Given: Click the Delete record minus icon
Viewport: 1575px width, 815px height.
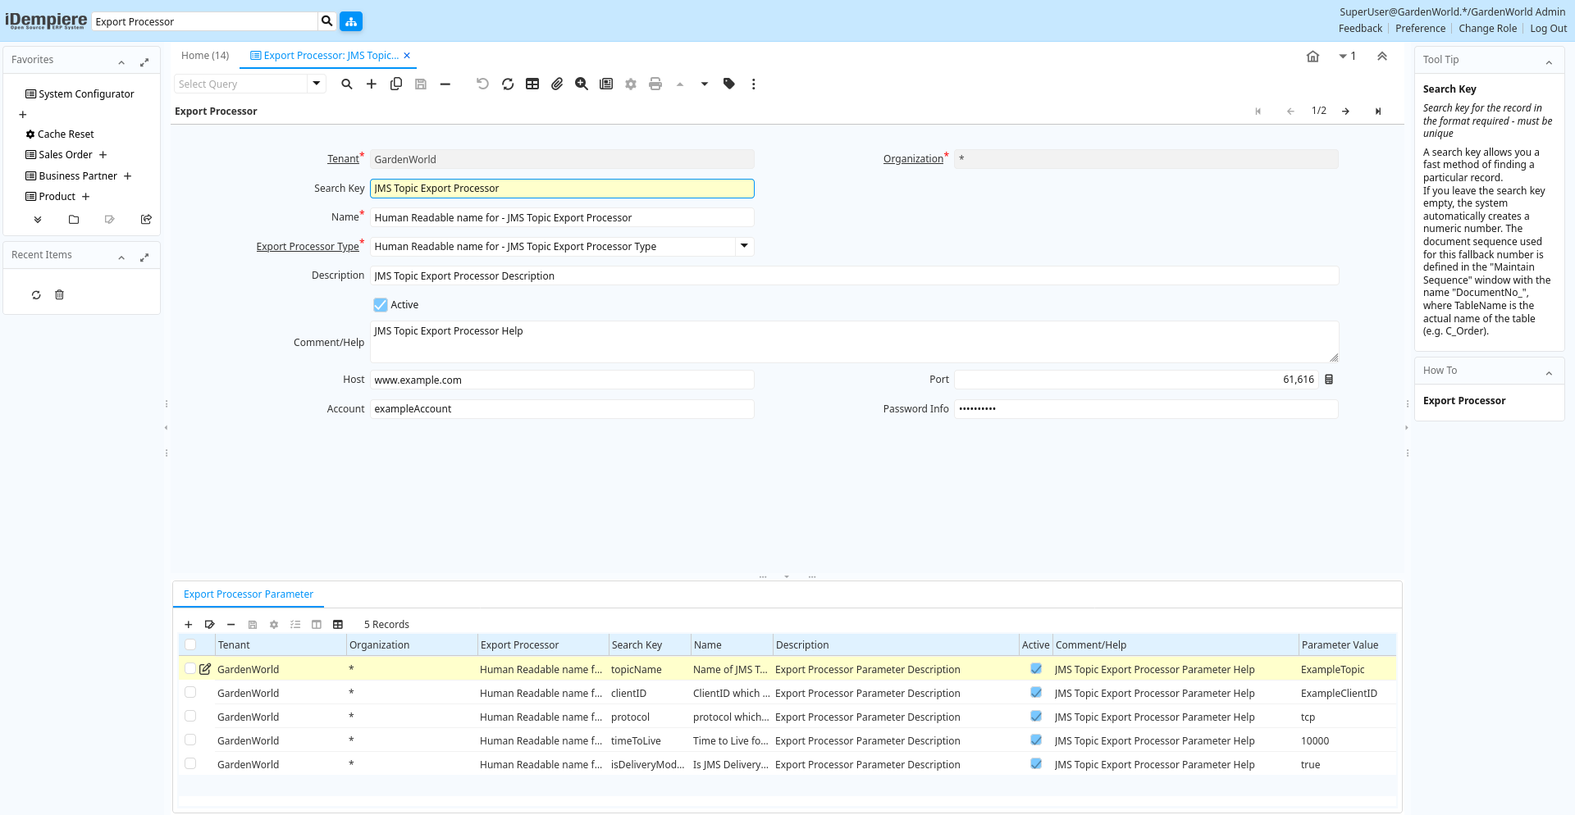Looking at the screenshot, I should click(x=445, y=84).
